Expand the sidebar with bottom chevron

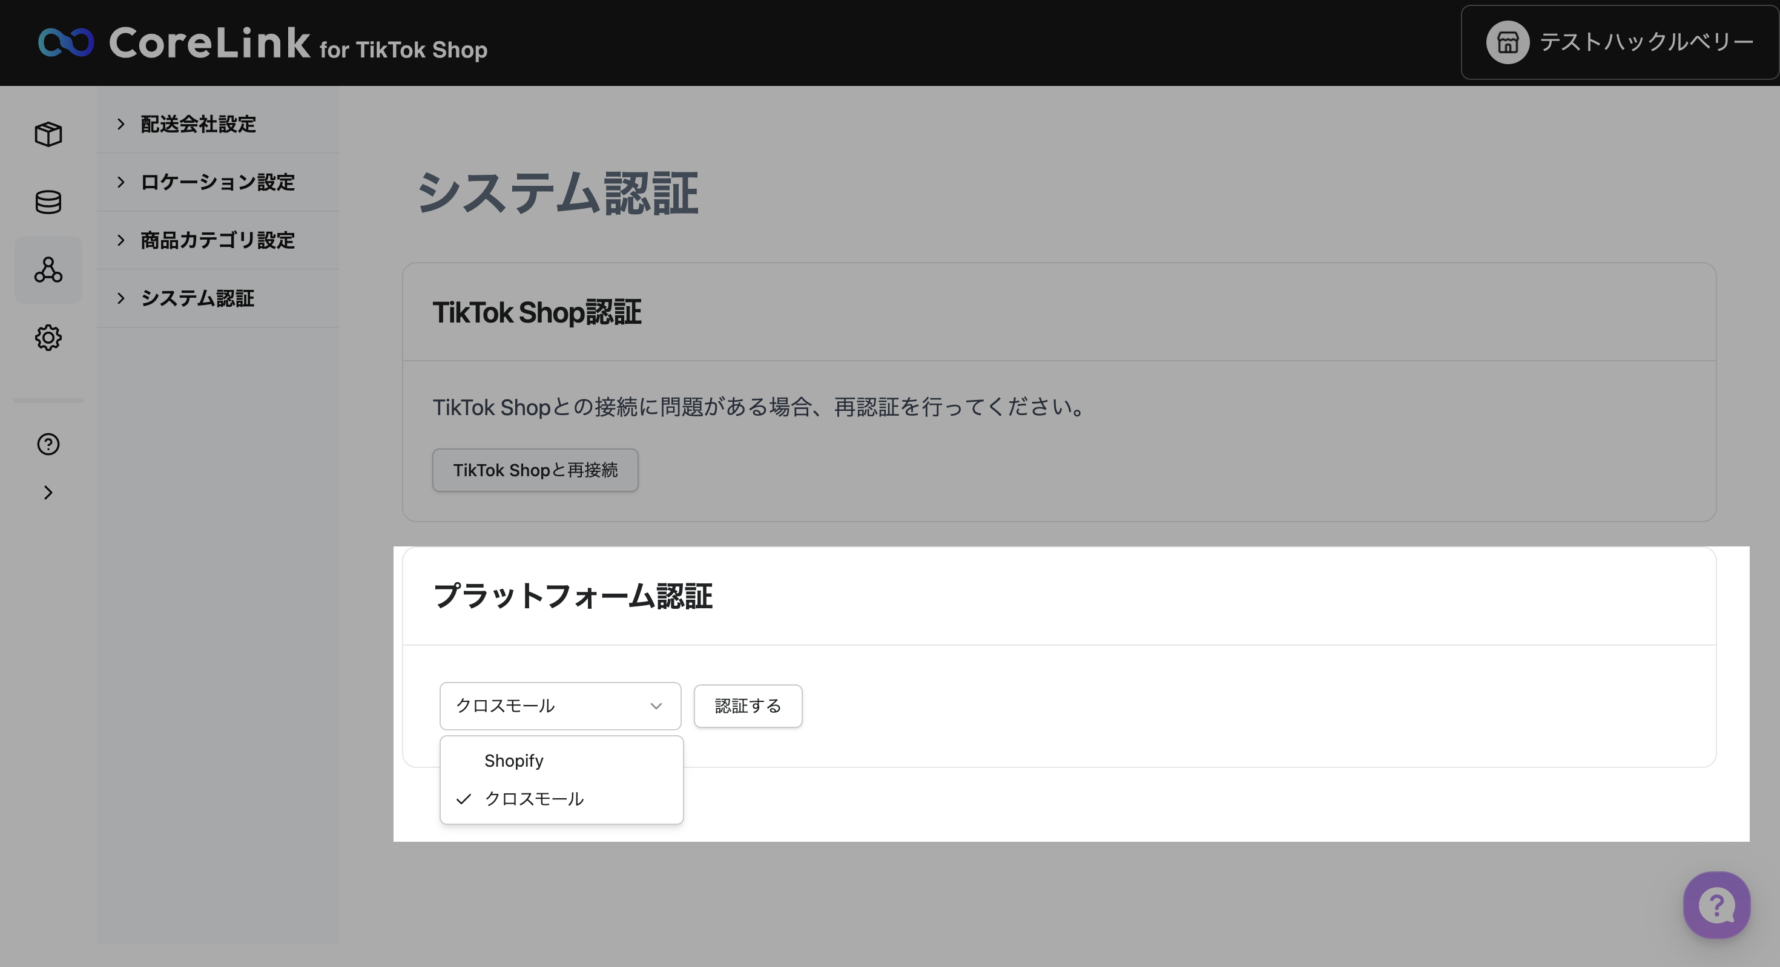pos(48,493)
